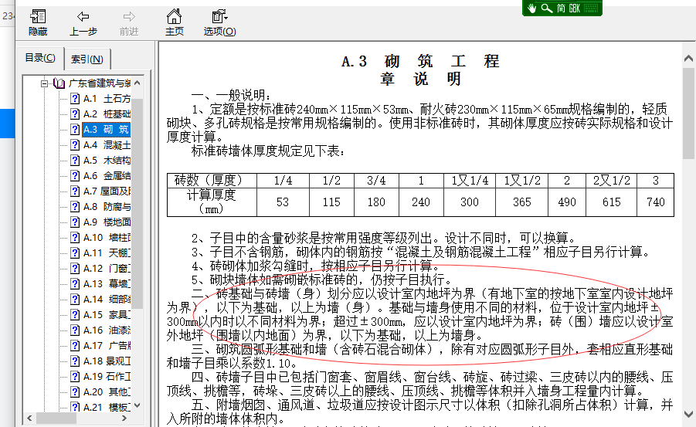The image size is (696, 427).
Task: Click the book icon of 广东省建筑 node
Action: 59,83
